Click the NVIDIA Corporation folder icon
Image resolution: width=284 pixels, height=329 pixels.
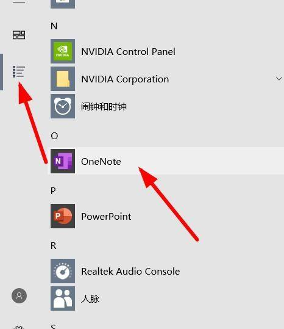[x=63, y=79]
